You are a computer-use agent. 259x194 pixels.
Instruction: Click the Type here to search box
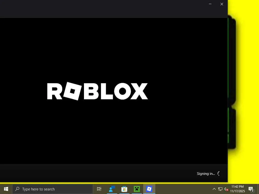(x=53, y=189)
